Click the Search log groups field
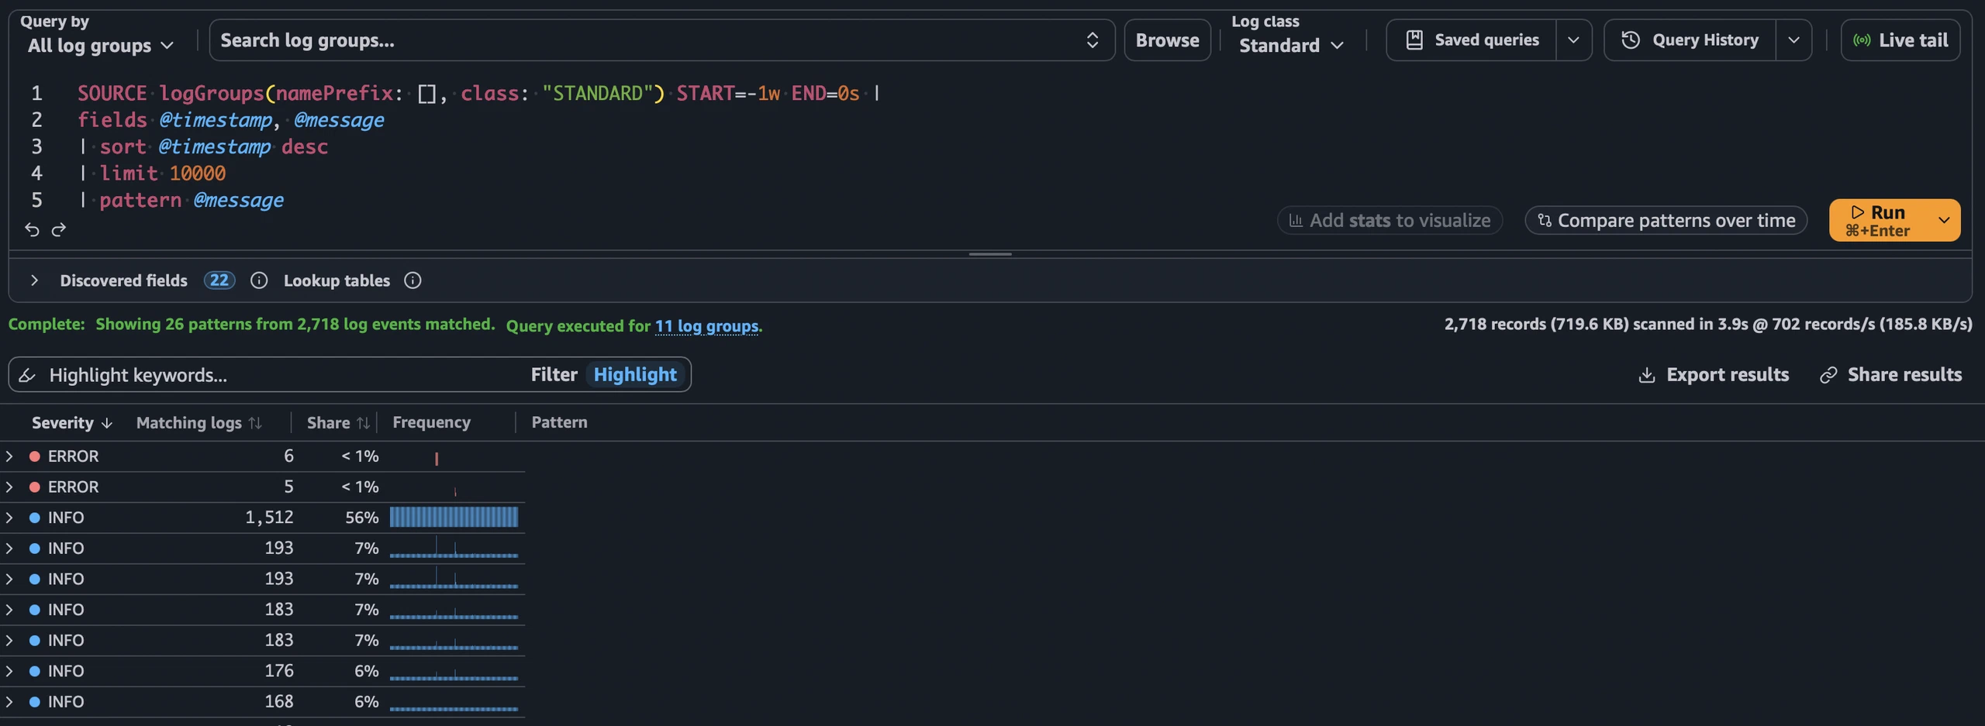 (661, 40)
